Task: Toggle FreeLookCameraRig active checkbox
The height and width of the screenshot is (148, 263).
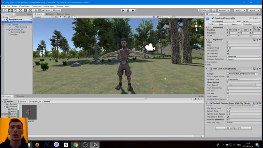Action: click(x=212, y=18)
